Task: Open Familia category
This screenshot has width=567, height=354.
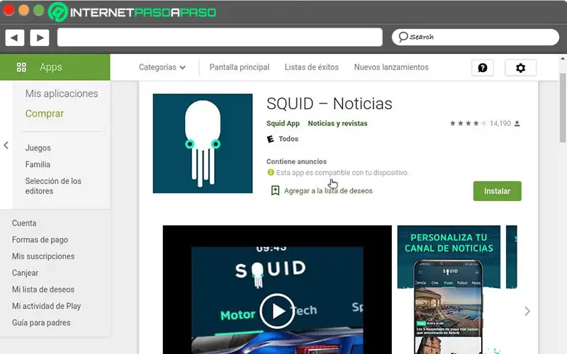Action: pos(38,164)
